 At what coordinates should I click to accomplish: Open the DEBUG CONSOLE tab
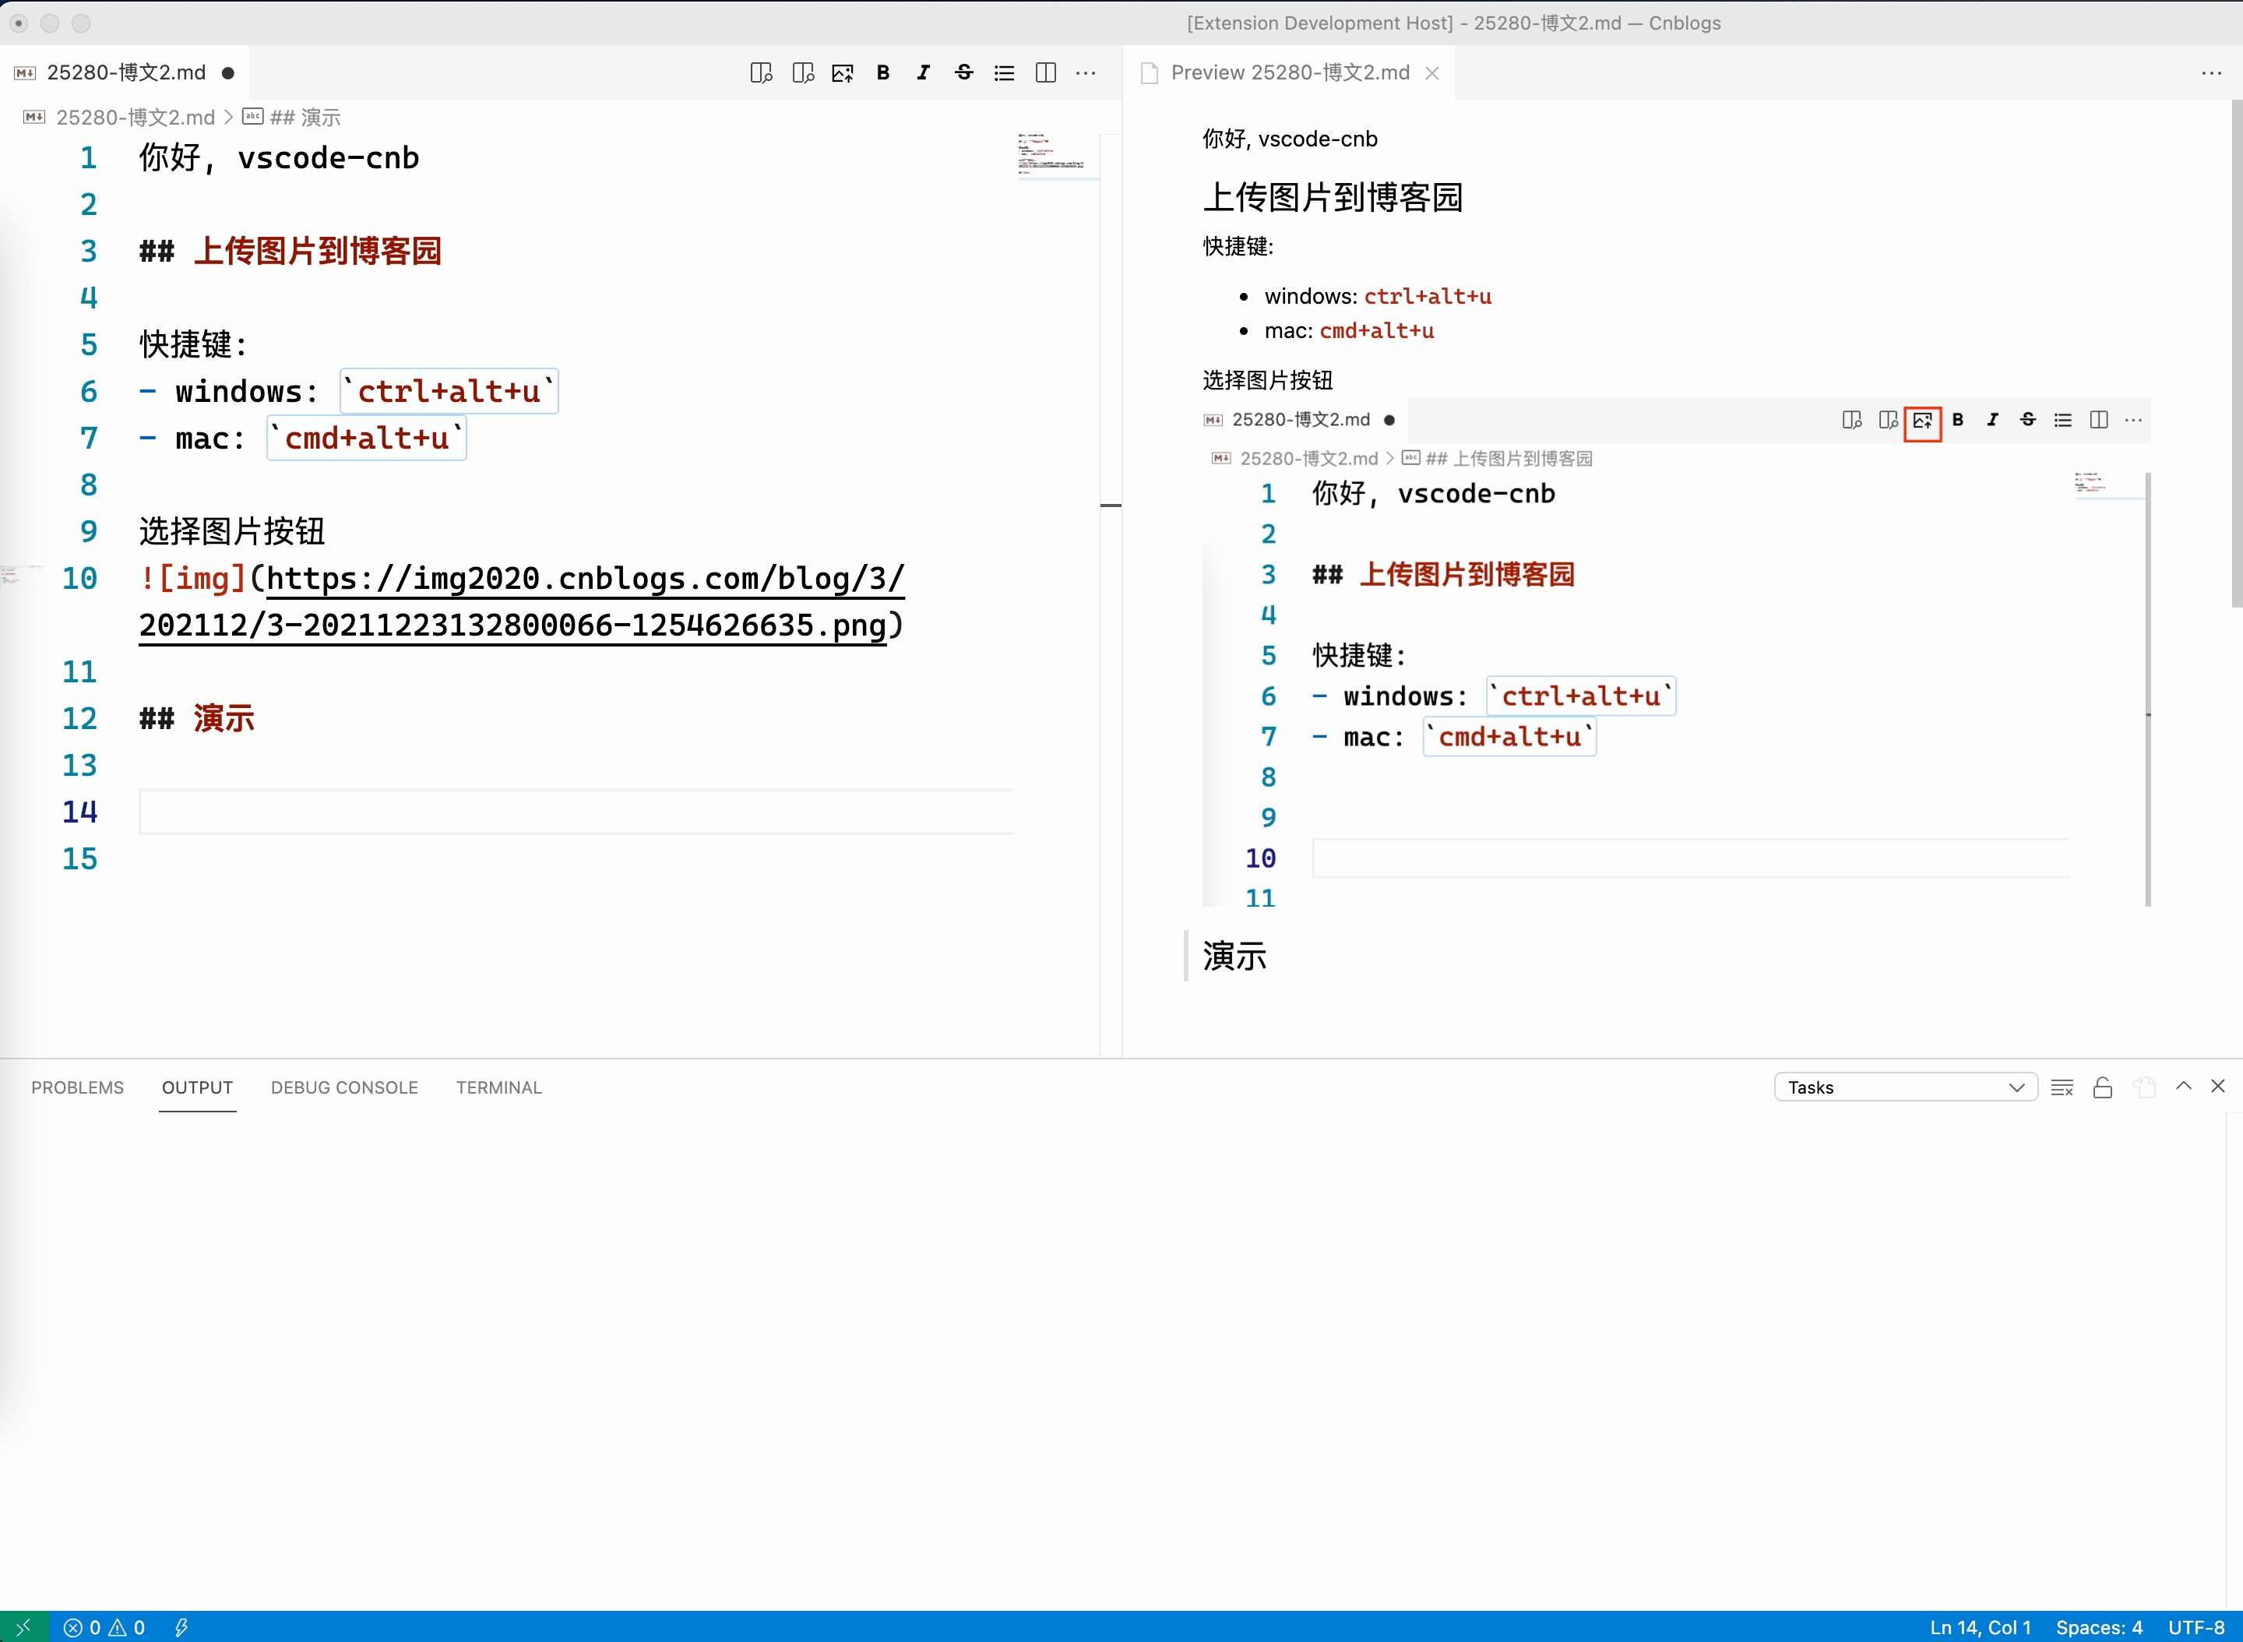(344, 1087)
